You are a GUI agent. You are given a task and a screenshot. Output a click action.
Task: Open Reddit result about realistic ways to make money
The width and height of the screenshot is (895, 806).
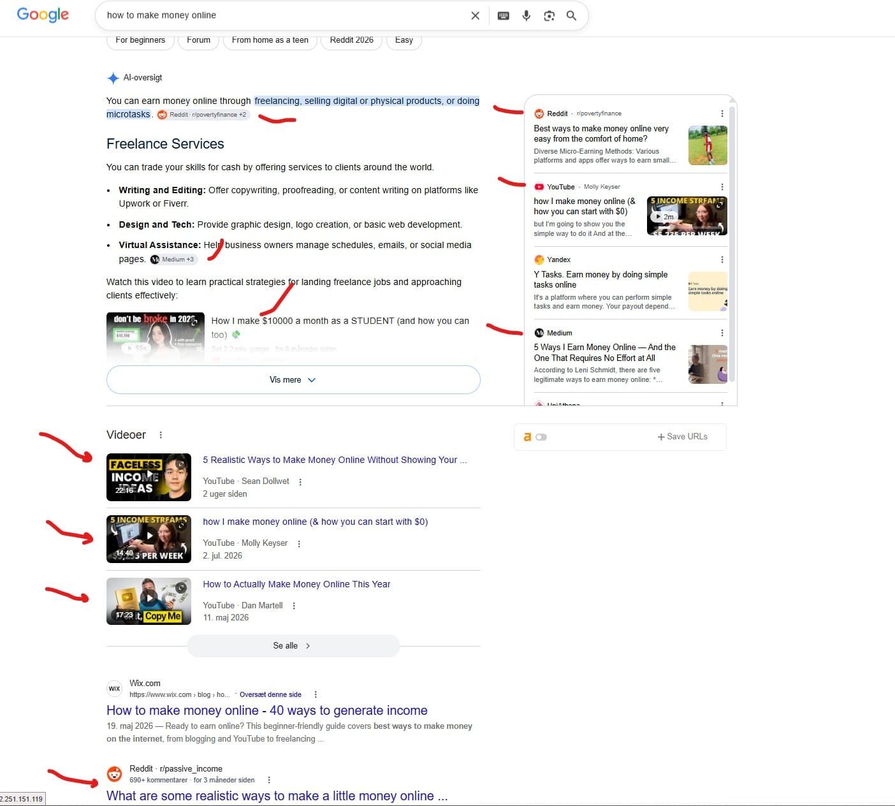point(277,796)
